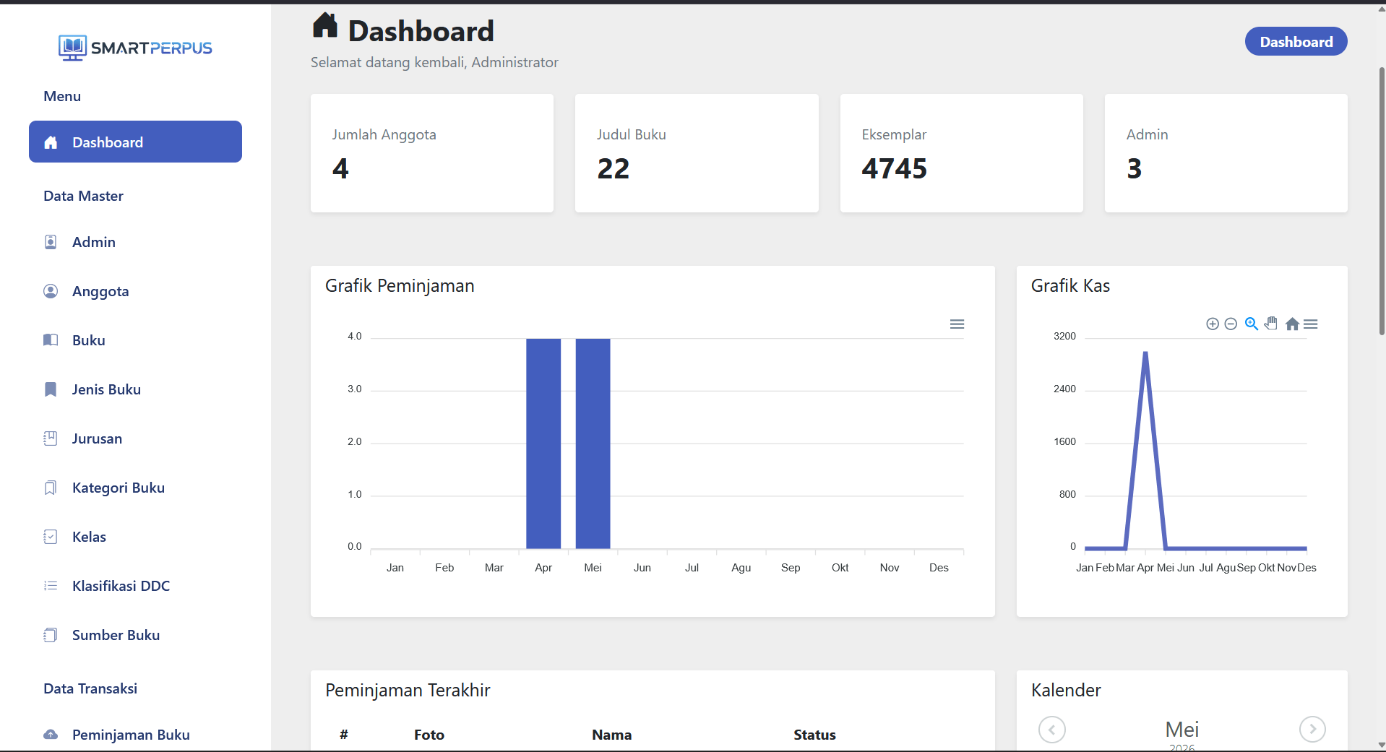1386x752 pixels.
Task: Click the Jurusan sidebar icon
Action: [51, 438]
